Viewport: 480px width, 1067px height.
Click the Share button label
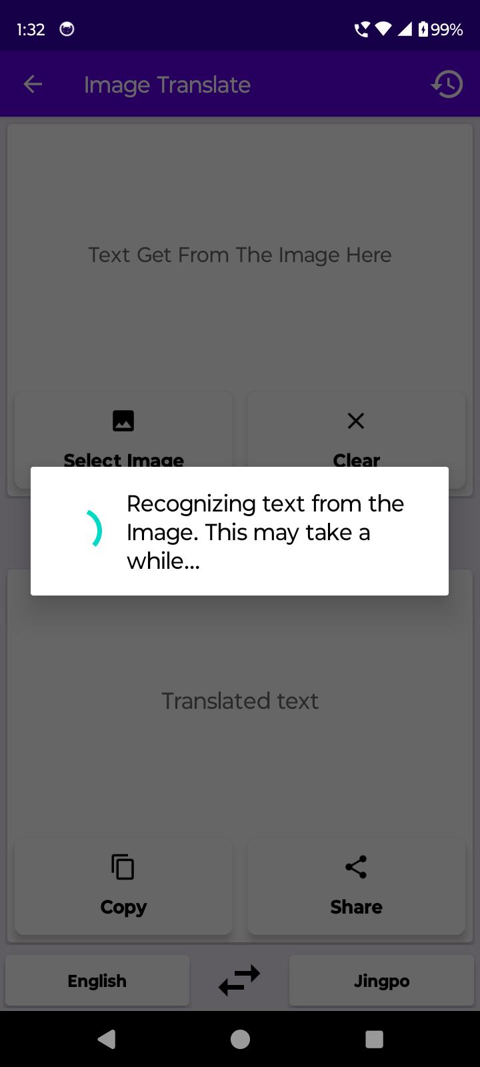pyautogui.click(x=356, y=907)
